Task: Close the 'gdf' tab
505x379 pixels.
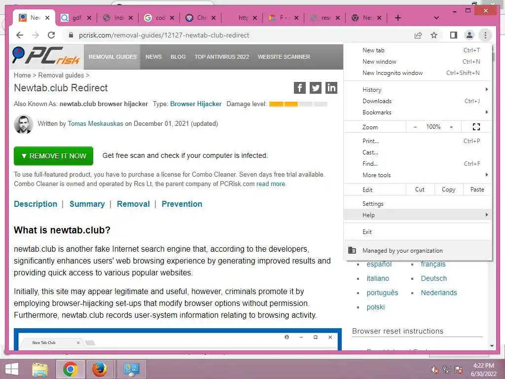Action: point(89,18)
